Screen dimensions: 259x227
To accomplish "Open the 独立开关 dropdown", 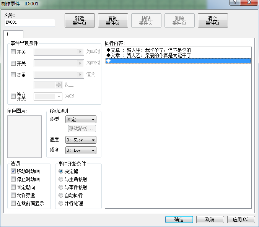I will 48,97.
